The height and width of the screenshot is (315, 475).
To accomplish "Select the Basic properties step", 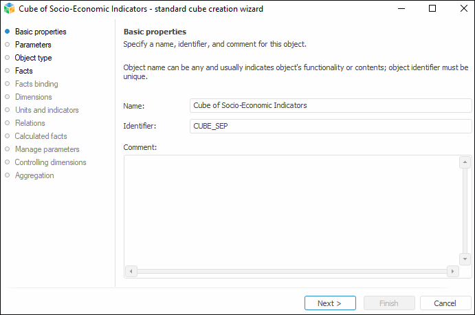I will click(x=41, y=32).
